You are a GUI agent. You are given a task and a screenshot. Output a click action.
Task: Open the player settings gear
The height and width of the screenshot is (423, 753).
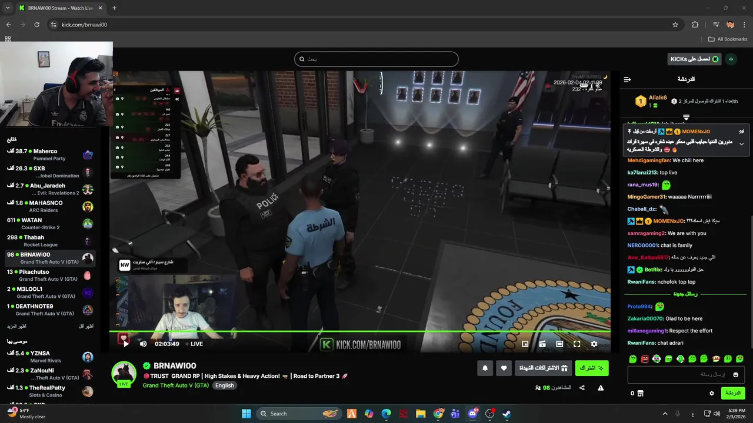pos(594,344)
